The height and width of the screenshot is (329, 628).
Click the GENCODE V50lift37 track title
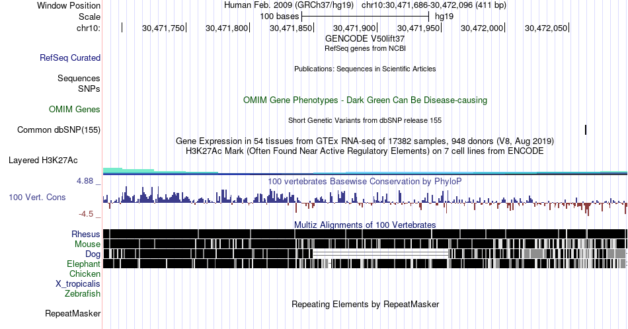(x=365, y=38)
